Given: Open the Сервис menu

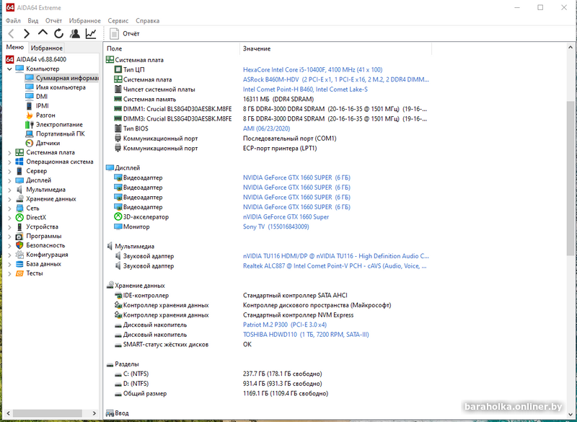Looking at the screenshot, I should pyautogui.click(x=118, y=21).
